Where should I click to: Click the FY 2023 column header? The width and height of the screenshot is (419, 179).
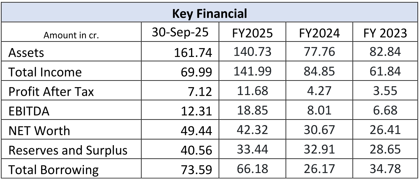pyautogui.click(x=385, y=33)
